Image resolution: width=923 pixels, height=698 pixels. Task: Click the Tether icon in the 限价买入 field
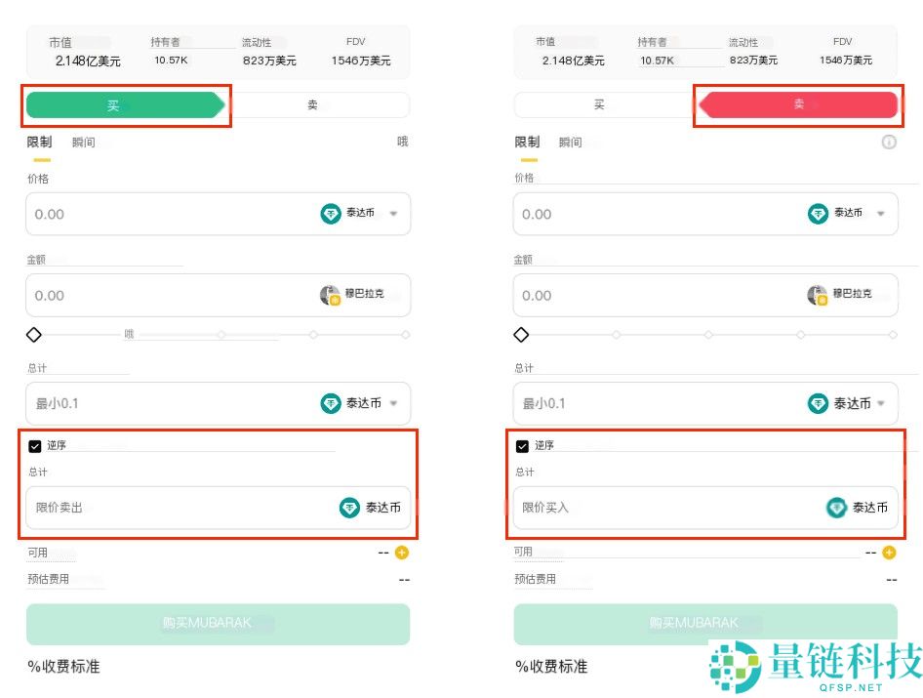click(x=836, y=508)
